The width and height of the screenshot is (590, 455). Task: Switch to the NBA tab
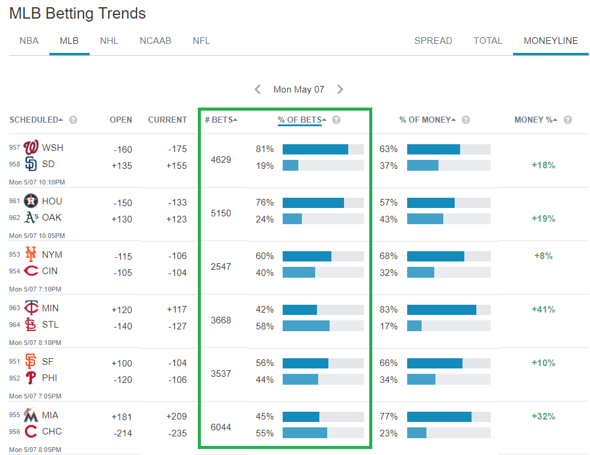(x=28, y=41)
